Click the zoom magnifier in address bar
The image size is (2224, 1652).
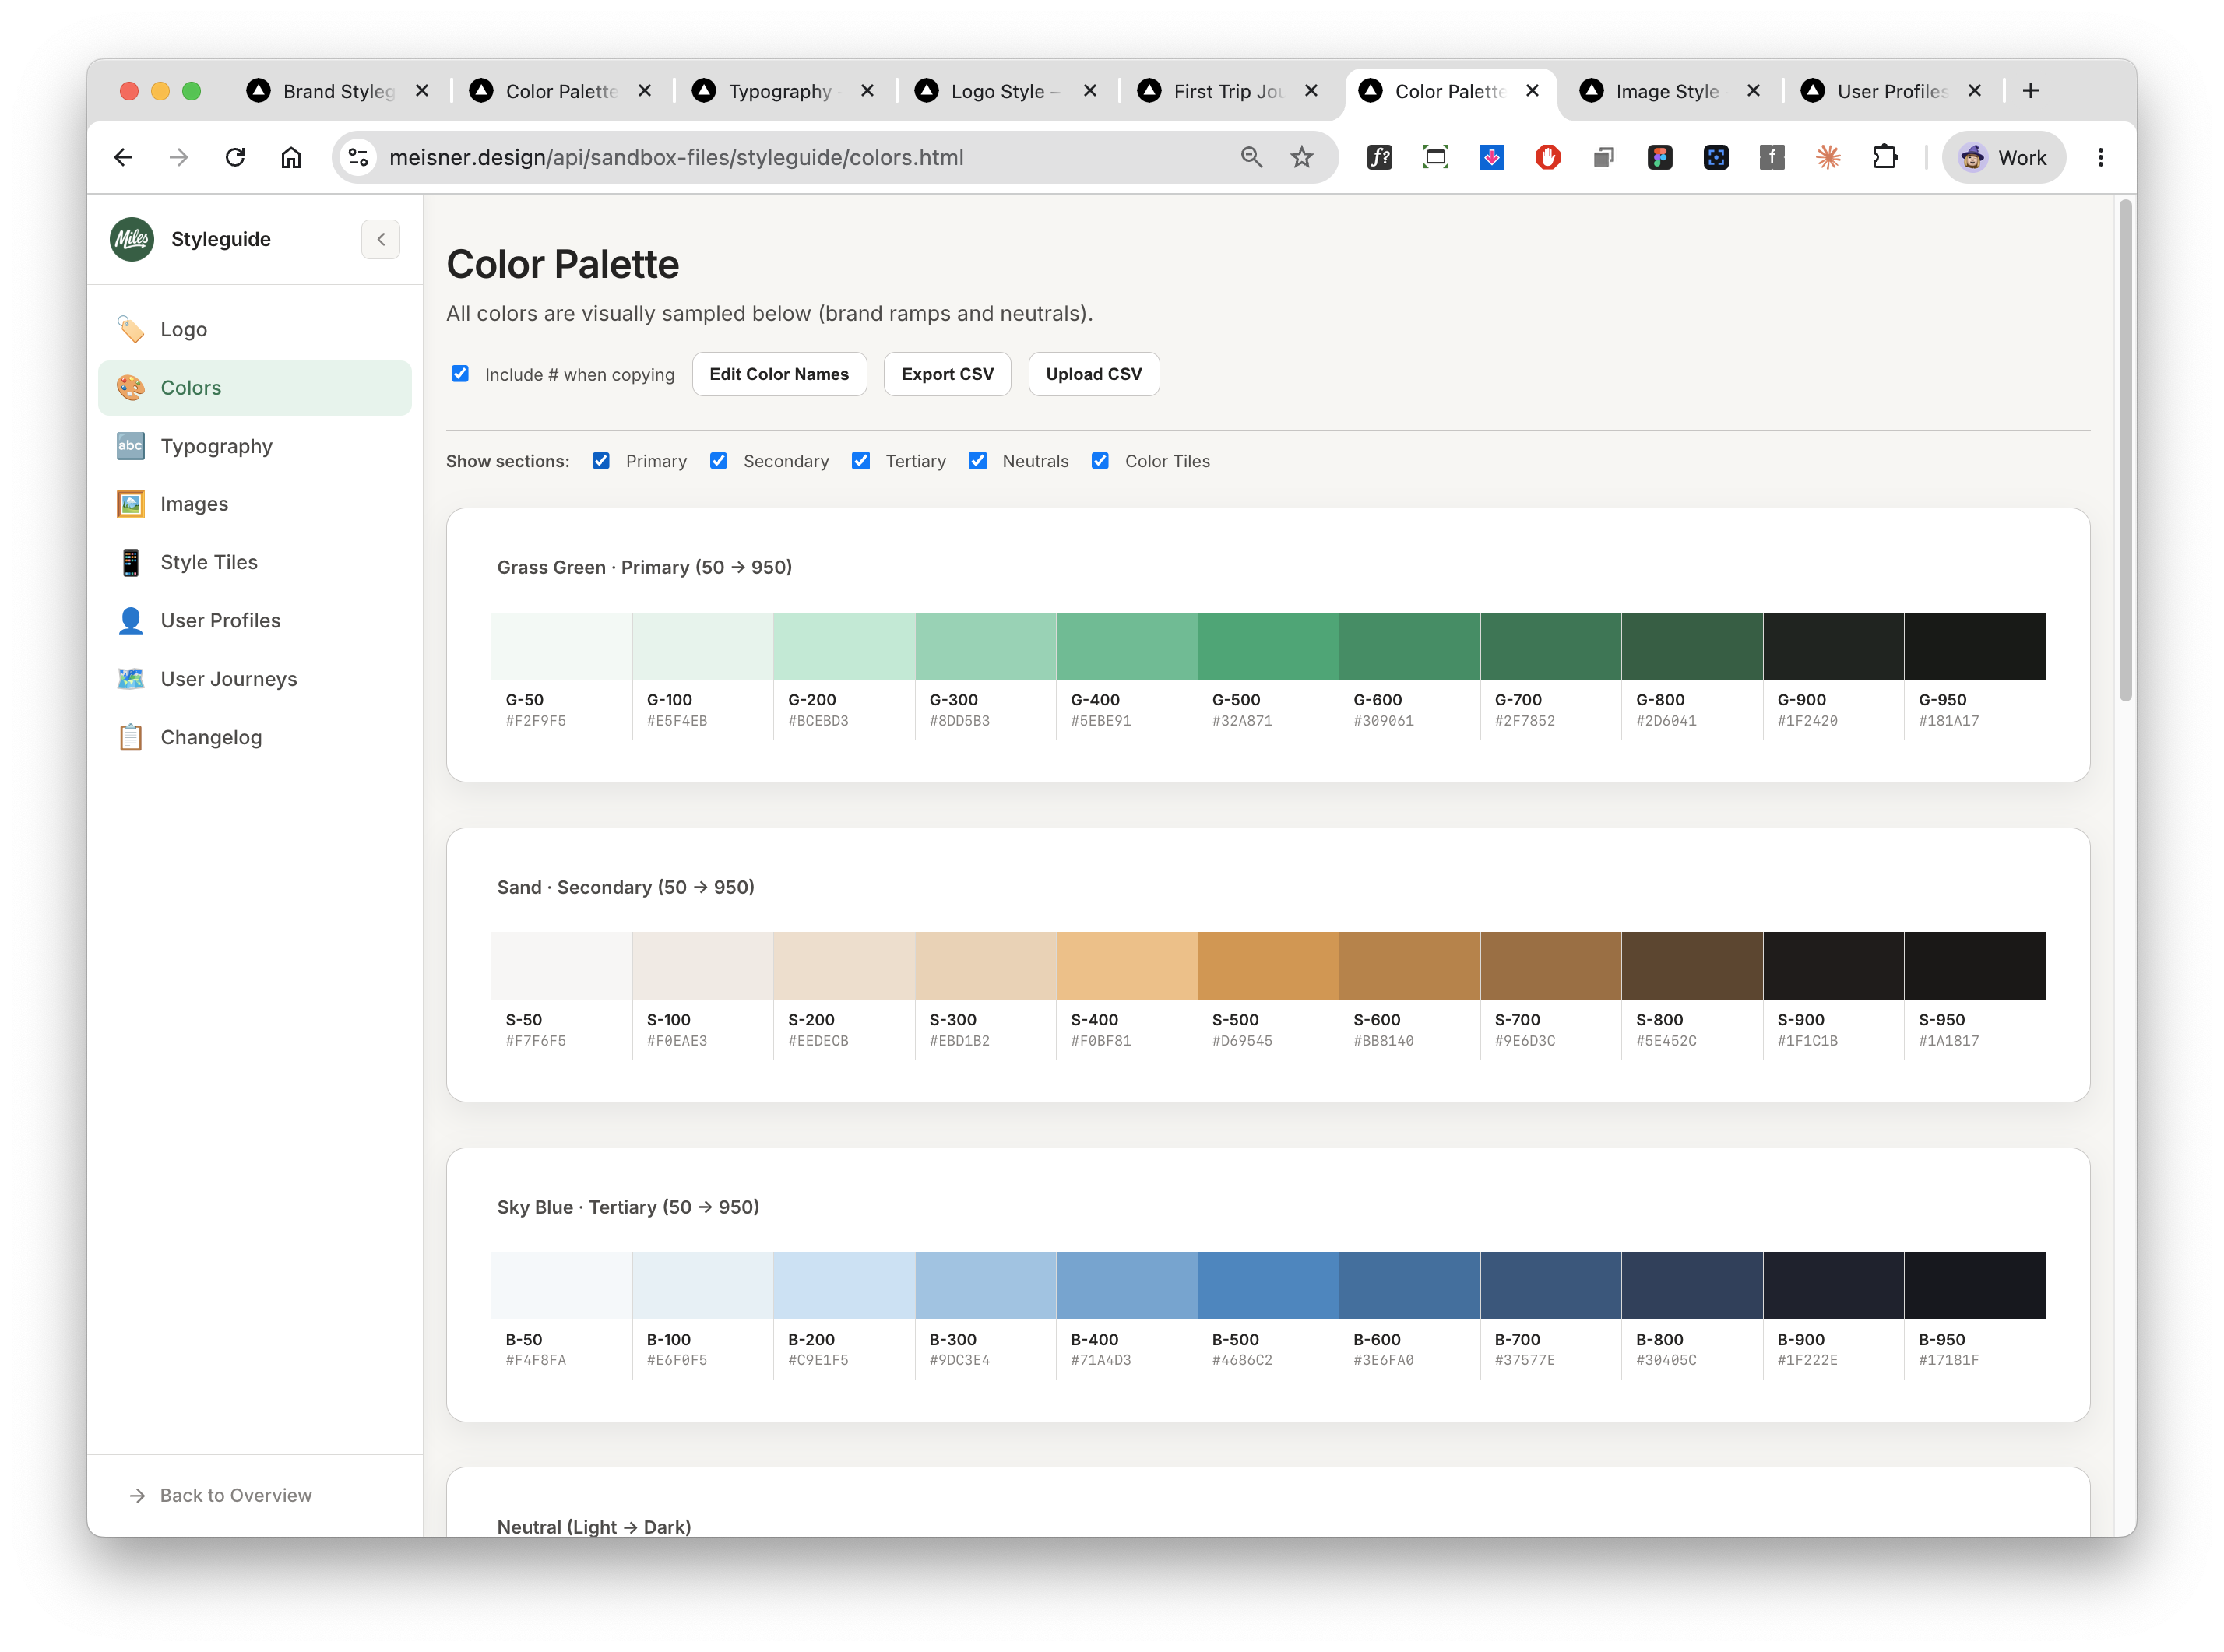pos(1251,157)
